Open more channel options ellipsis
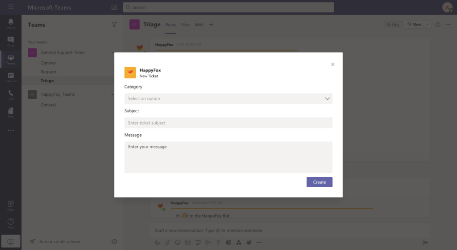The height and width of the screenshot is (250, 457). click(448, 24)
